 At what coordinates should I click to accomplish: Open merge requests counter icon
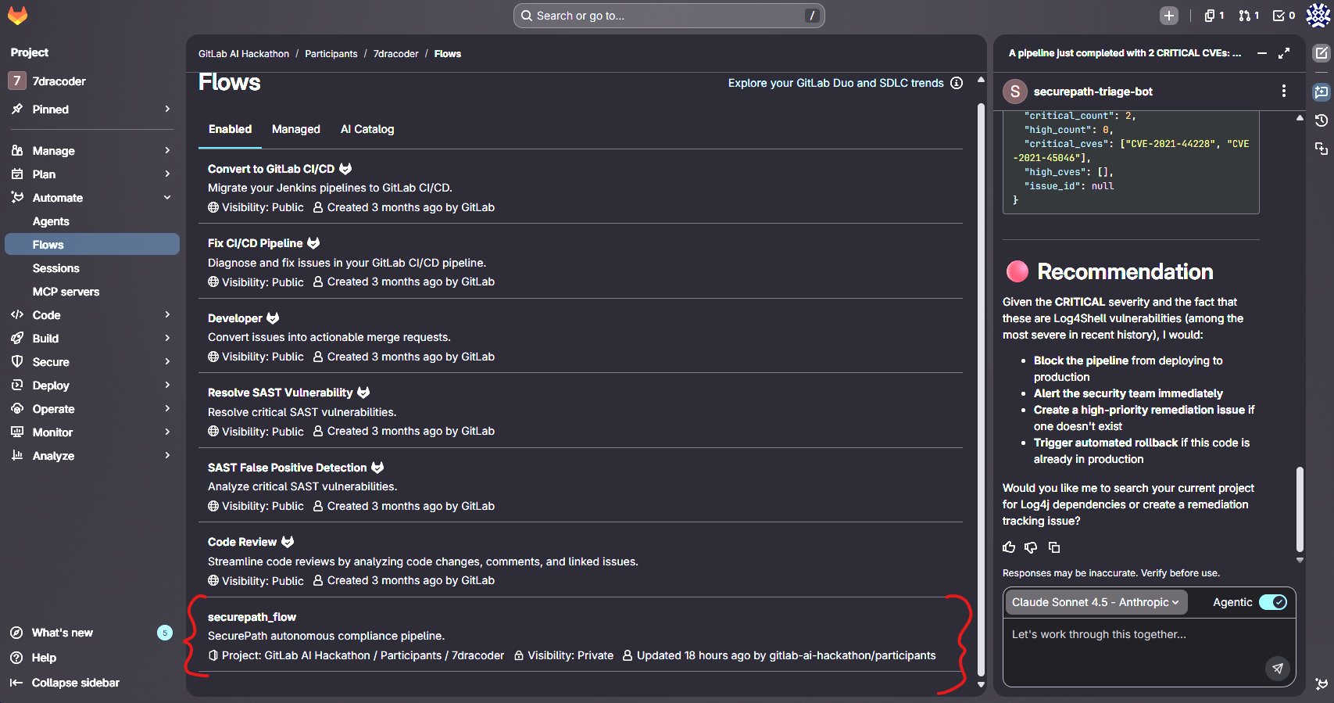coord(1248,16)
